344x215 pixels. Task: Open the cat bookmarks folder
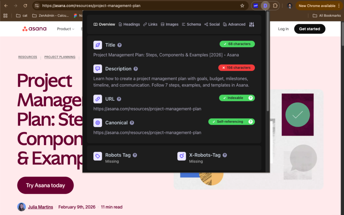coord(22,15)
